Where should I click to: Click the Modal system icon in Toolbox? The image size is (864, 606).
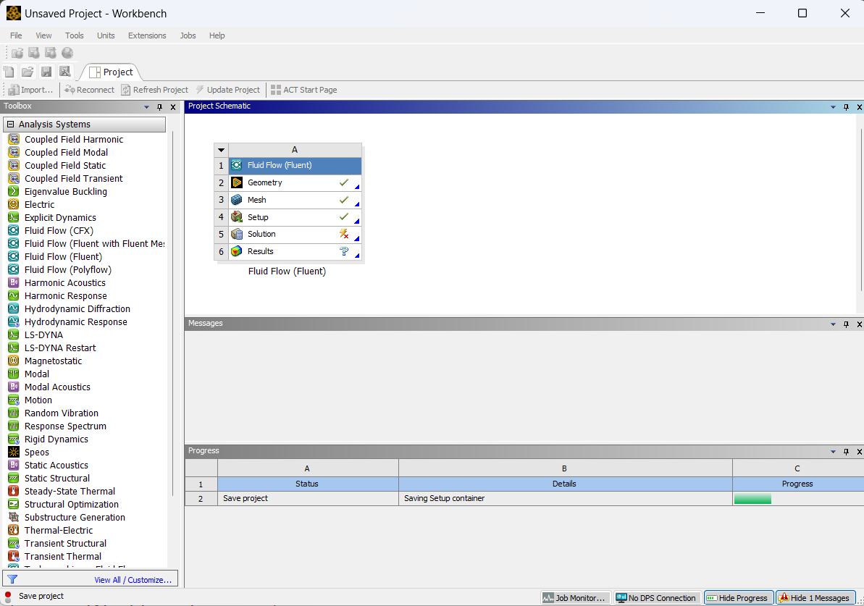pos(14,374)
